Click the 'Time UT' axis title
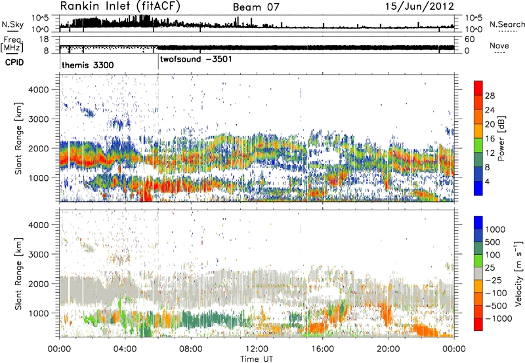The image size is (525, 363). click(257, 358)
